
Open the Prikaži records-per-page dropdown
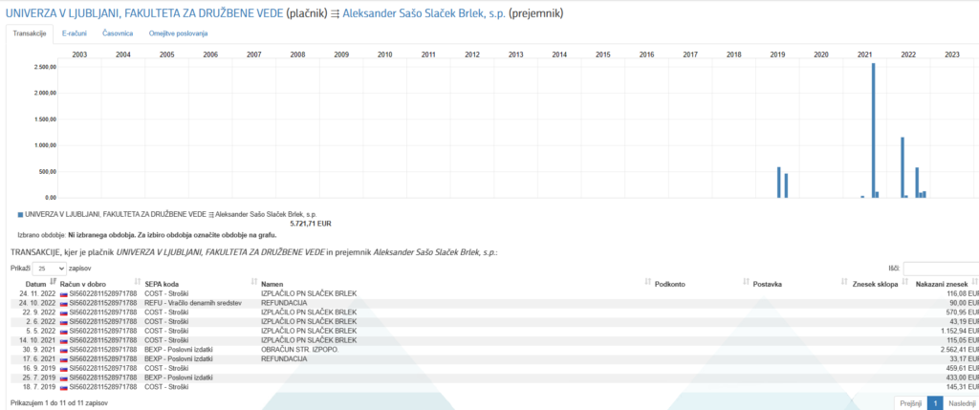49,268
